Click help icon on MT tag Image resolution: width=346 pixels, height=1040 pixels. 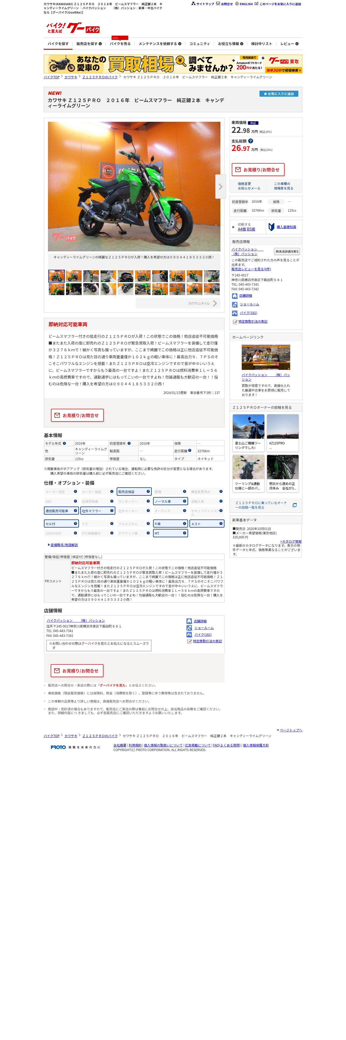pyautogui.click(x=185, y=533)
